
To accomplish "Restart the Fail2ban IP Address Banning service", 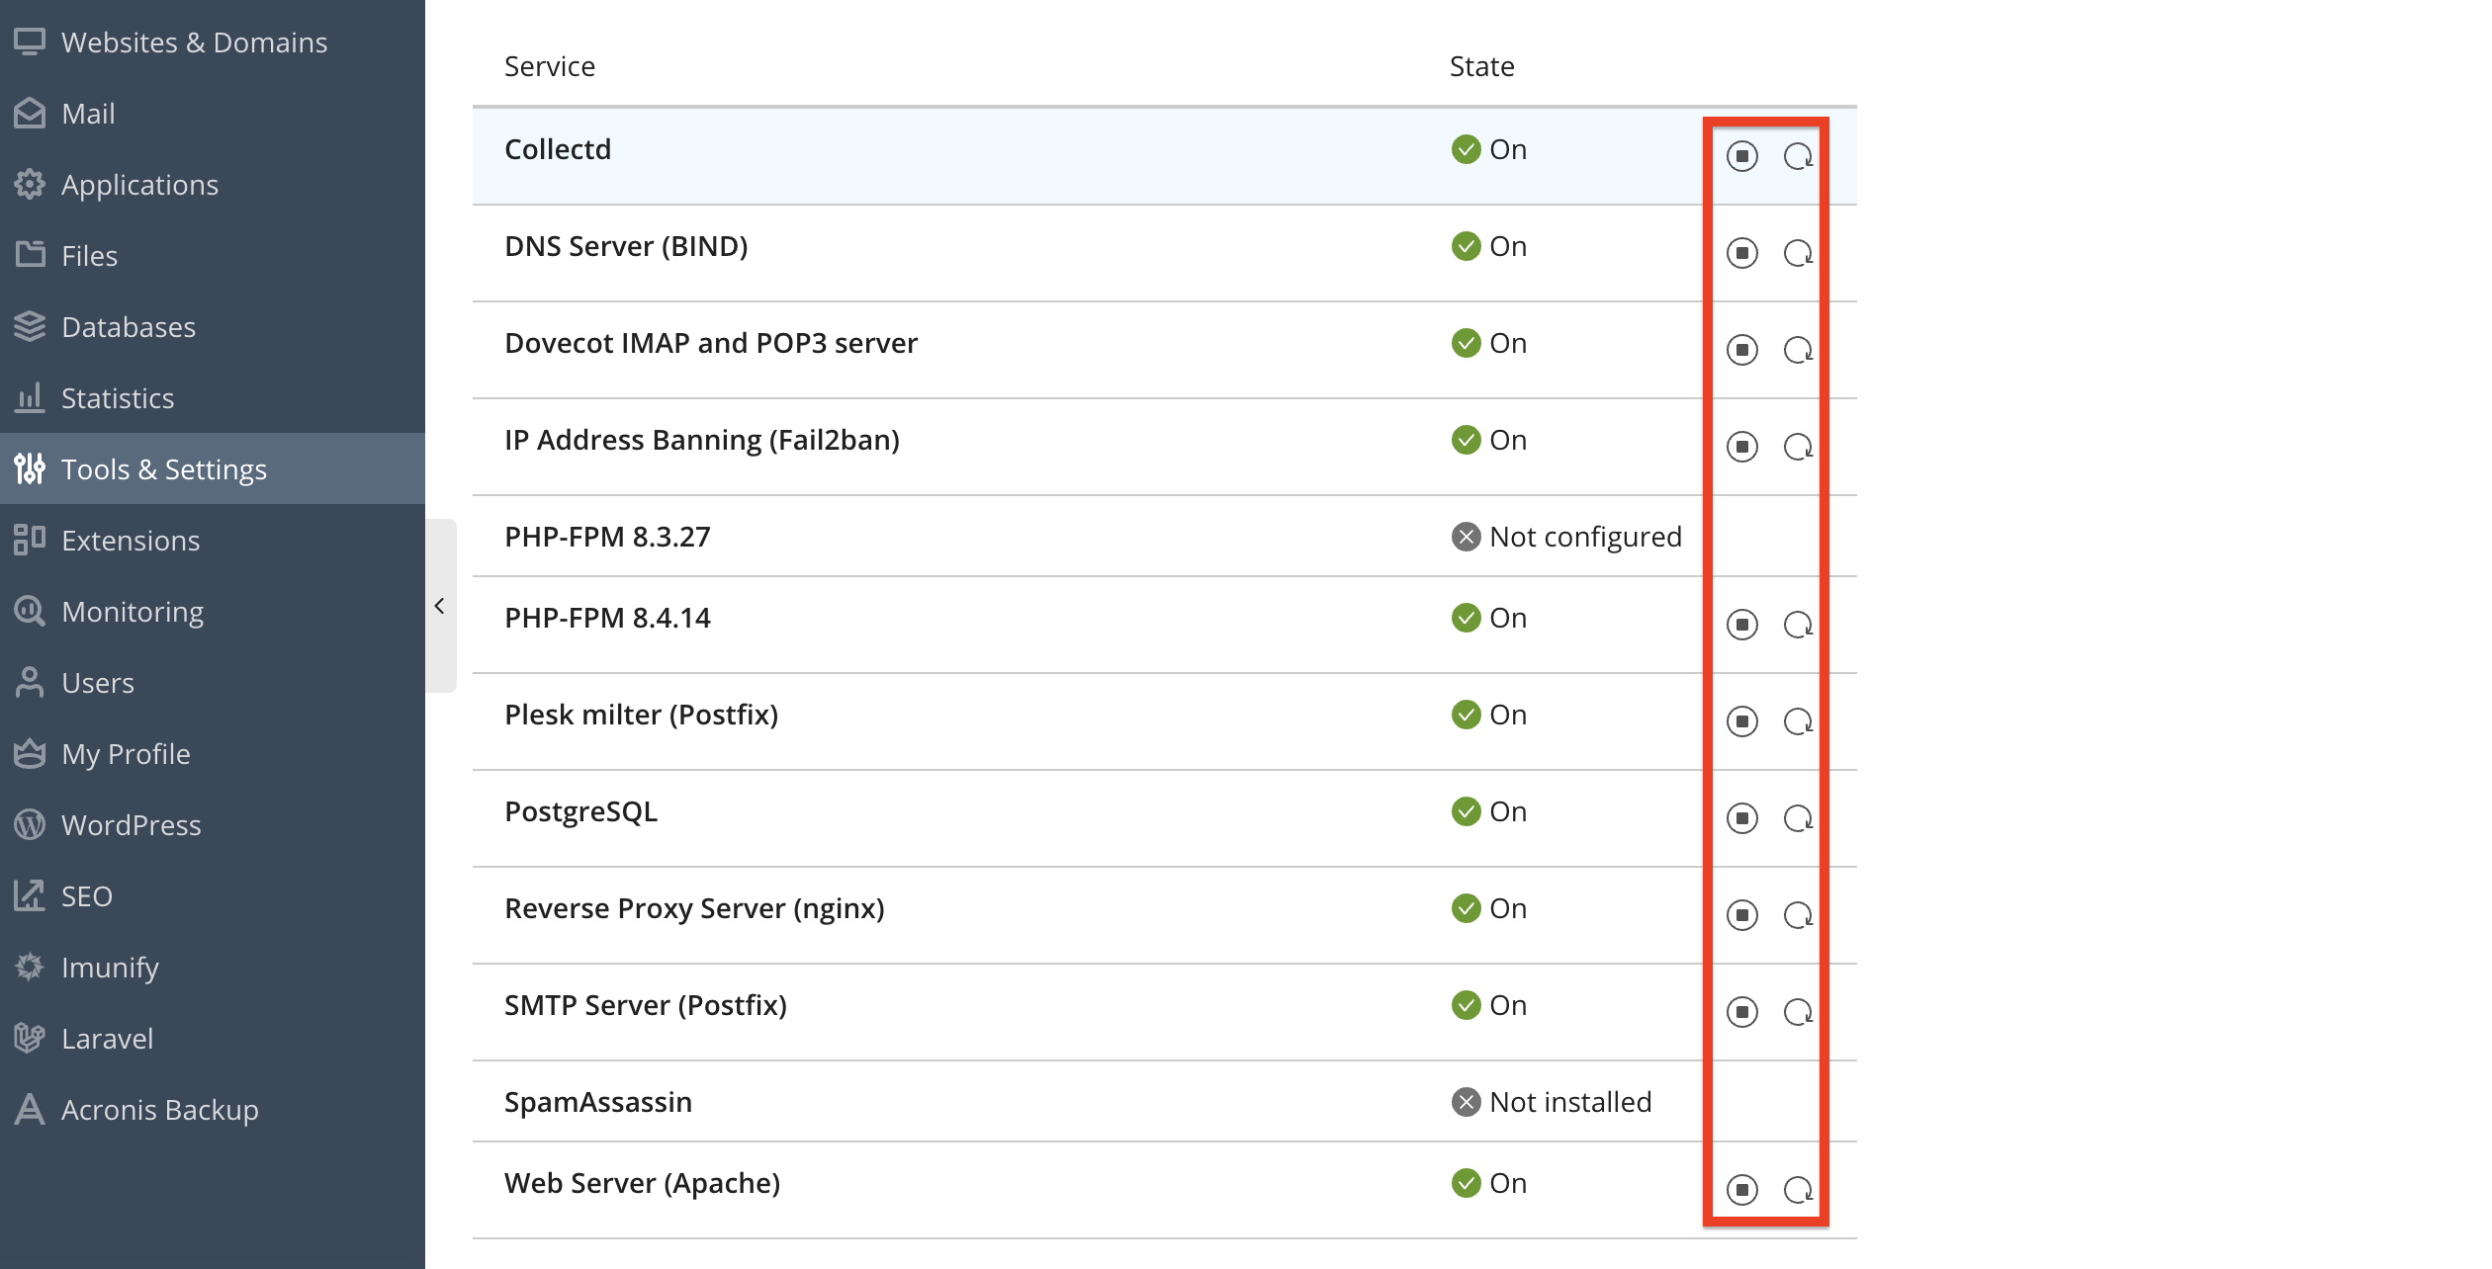I will pyautogui.click(x=1798, y=447).
